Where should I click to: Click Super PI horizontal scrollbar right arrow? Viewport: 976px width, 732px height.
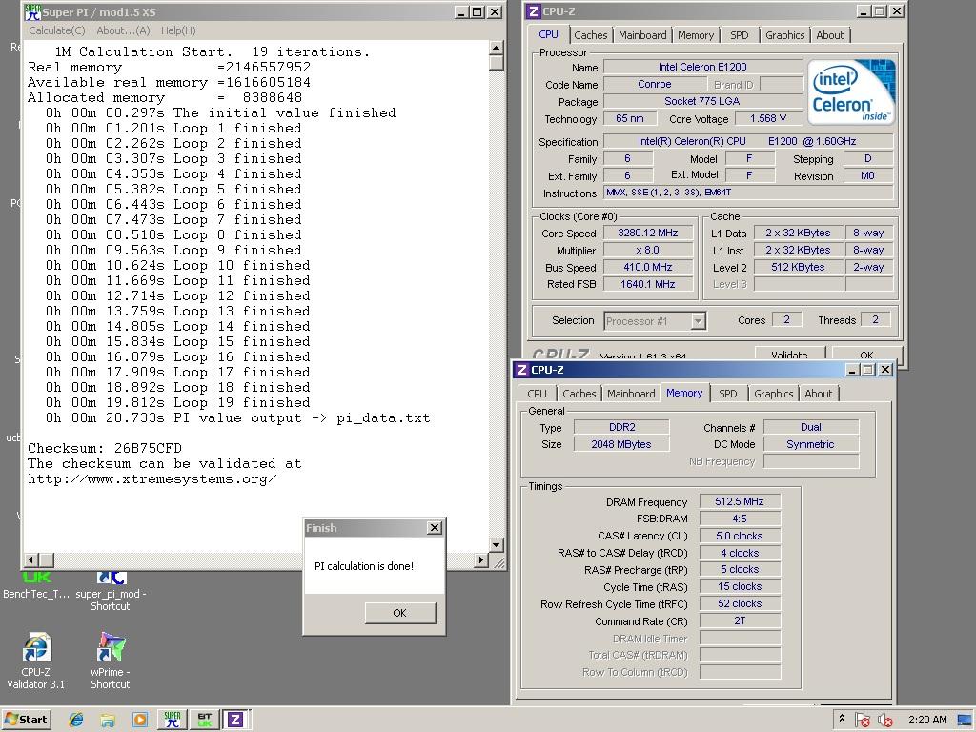click(480, 559)
